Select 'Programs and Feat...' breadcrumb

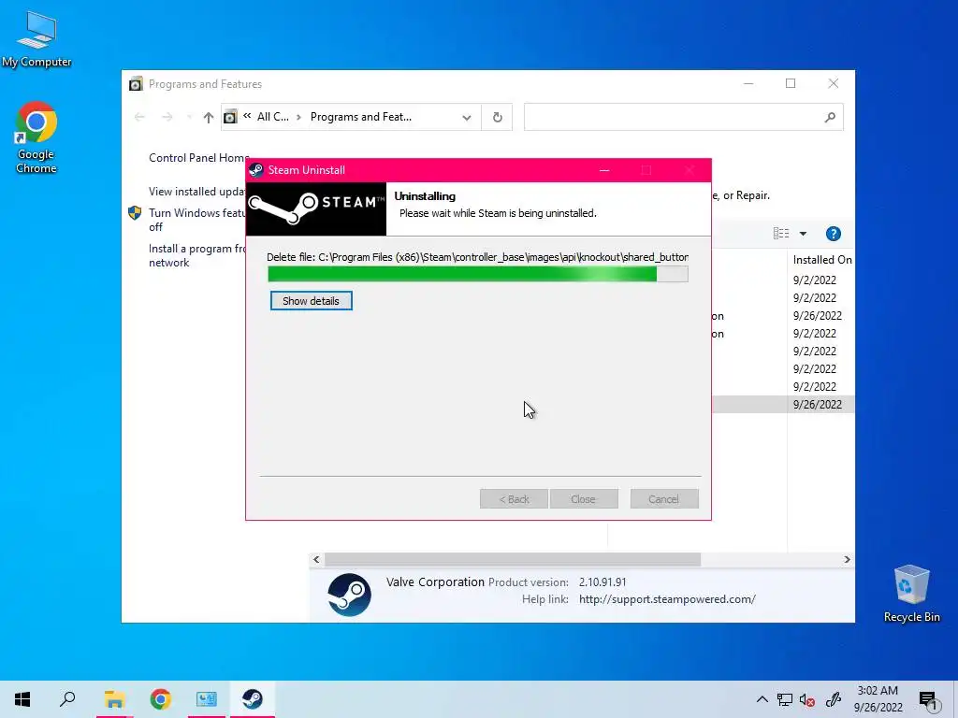360,117
